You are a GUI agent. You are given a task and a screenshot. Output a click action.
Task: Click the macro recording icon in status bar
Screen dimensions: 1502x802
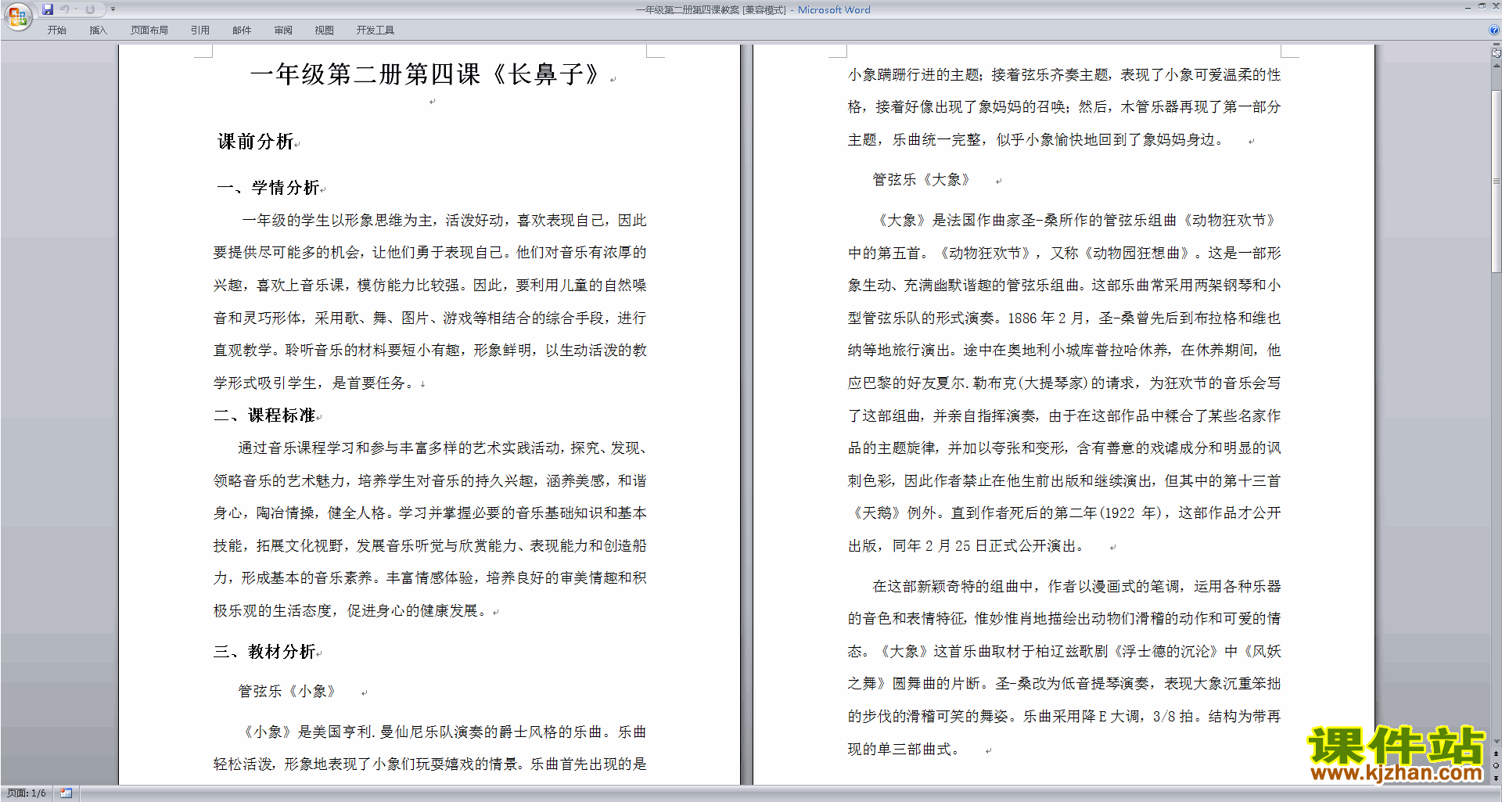pos(66,793)
